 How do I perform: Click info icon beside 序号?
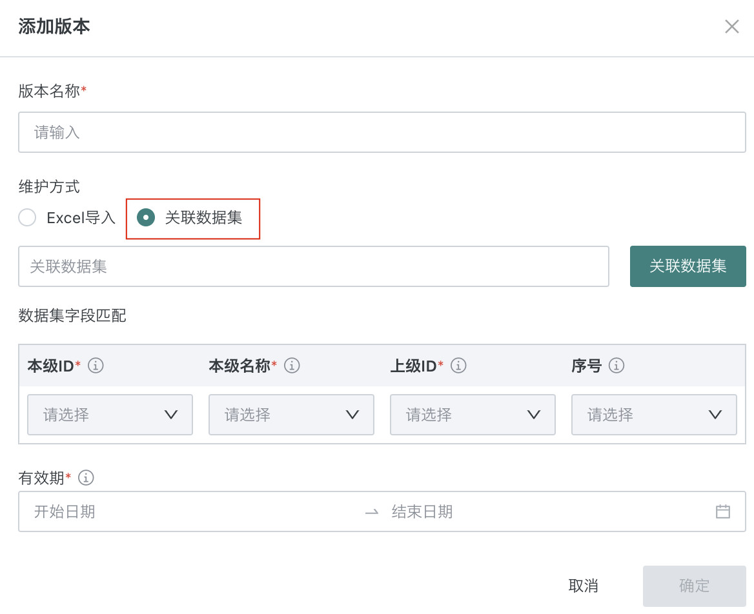pyautogui.click(x=616, y=366)
